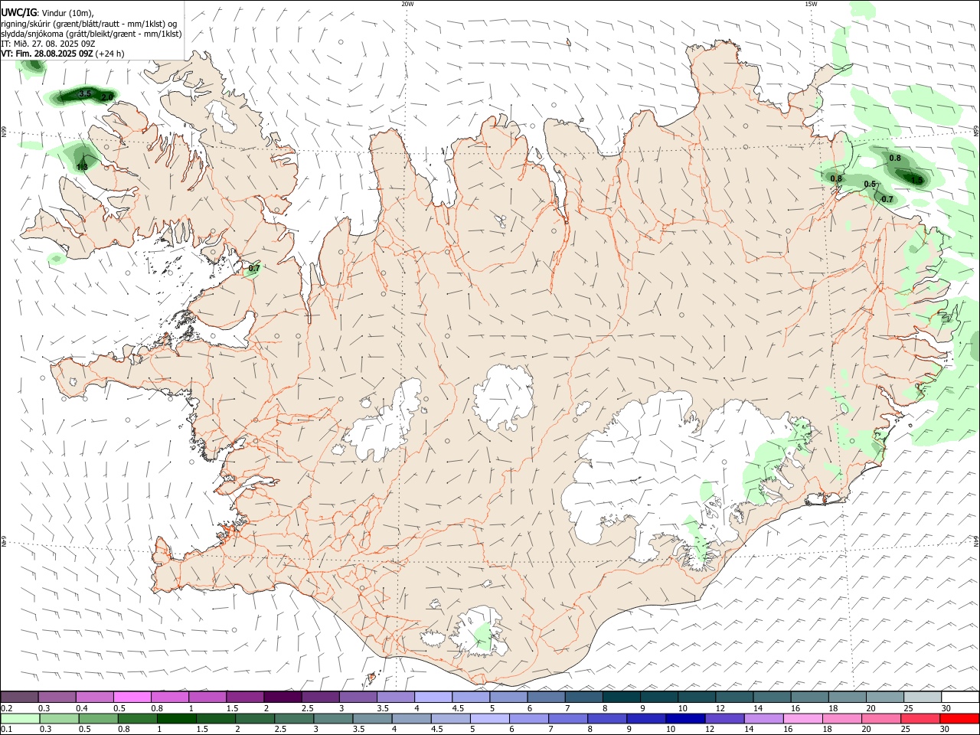This screenshot has width=980, height=735.
Task: Select the deep navy blue 10 swatch in lower legend
Action: click(684, 718)
